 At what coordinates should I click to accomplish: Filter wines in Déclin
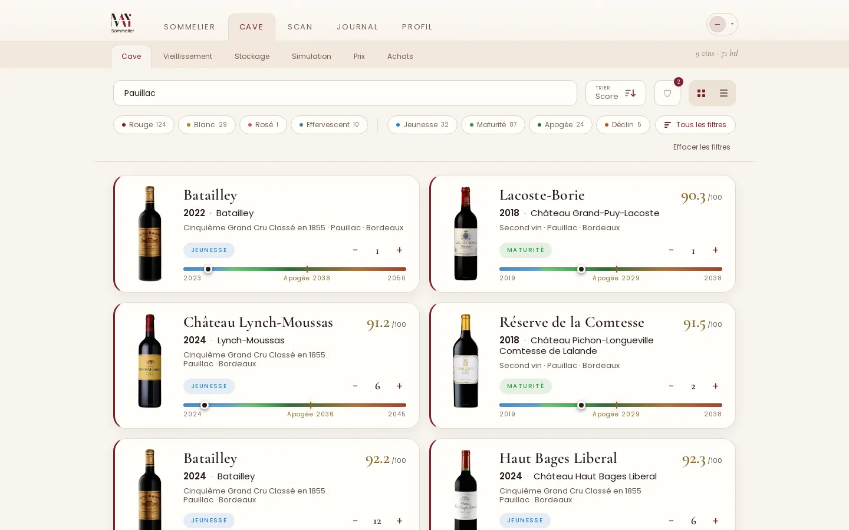coord(623,125)
